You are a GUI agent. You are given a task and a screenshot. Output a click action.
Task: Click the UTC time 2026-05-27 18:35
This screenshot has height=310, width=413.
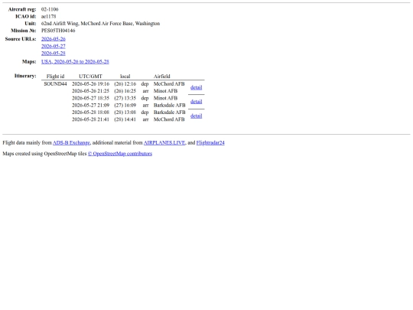(x=90, y=98)
